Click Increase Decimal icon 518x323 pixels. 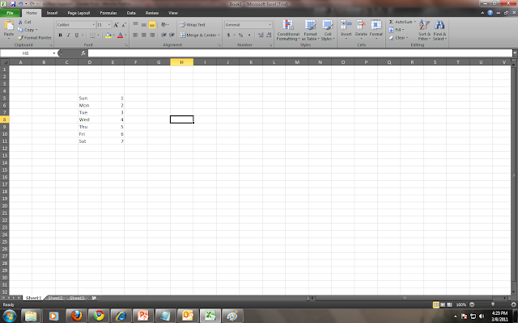[261, 35]
